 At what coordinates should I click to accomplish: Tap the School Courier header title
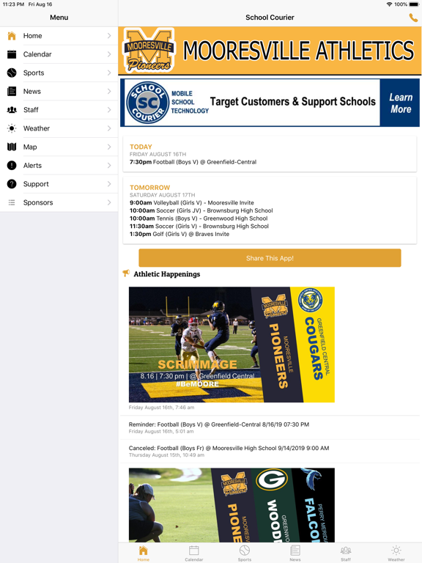coord(270,18)
